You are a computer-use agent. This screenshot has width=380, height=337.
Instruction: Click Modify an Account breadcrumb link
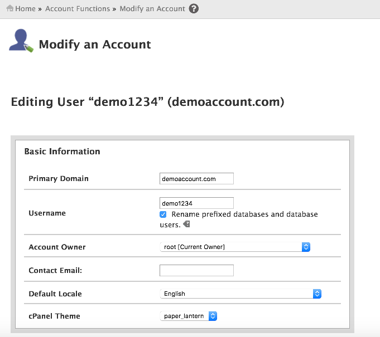[x=152, y=9]
